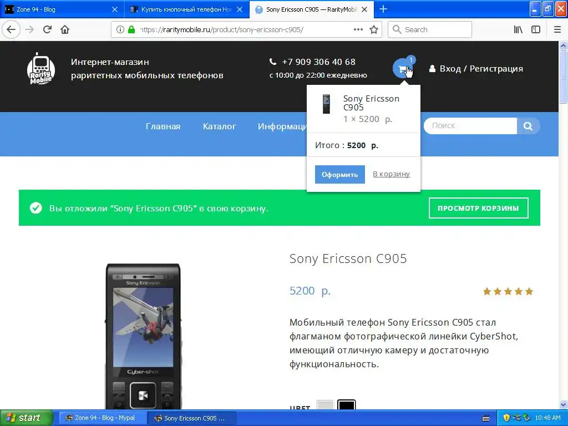Screen dimensions: 568x426
Task: Close the Zone 94 - Blog tab
Action: pos(114,9)
